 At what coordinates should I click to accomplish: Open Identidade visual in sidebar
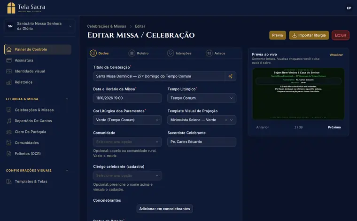[x=38, y=71]
